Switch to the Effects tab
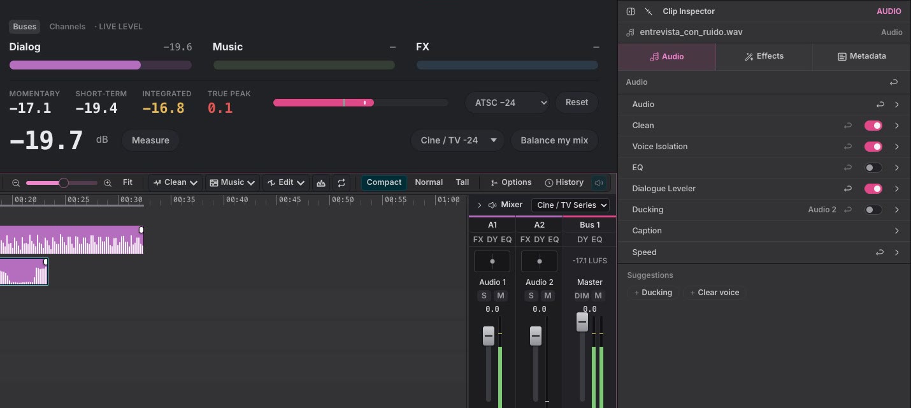Screen dimensions: 911x408 (764, 57)
